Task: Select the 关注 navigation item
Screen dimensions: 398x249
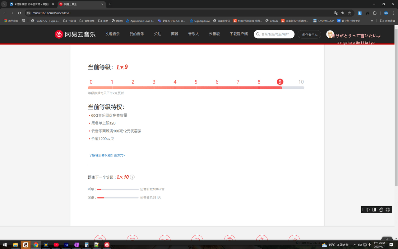Action: [158, 34]
